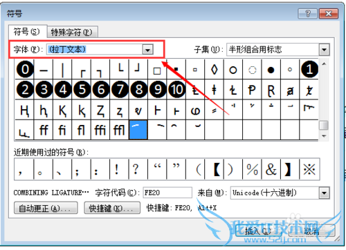346x250 pixels.
Task: Pick the recent percent sign symbol
Action: pyautogui.click(x=252, y=169)
